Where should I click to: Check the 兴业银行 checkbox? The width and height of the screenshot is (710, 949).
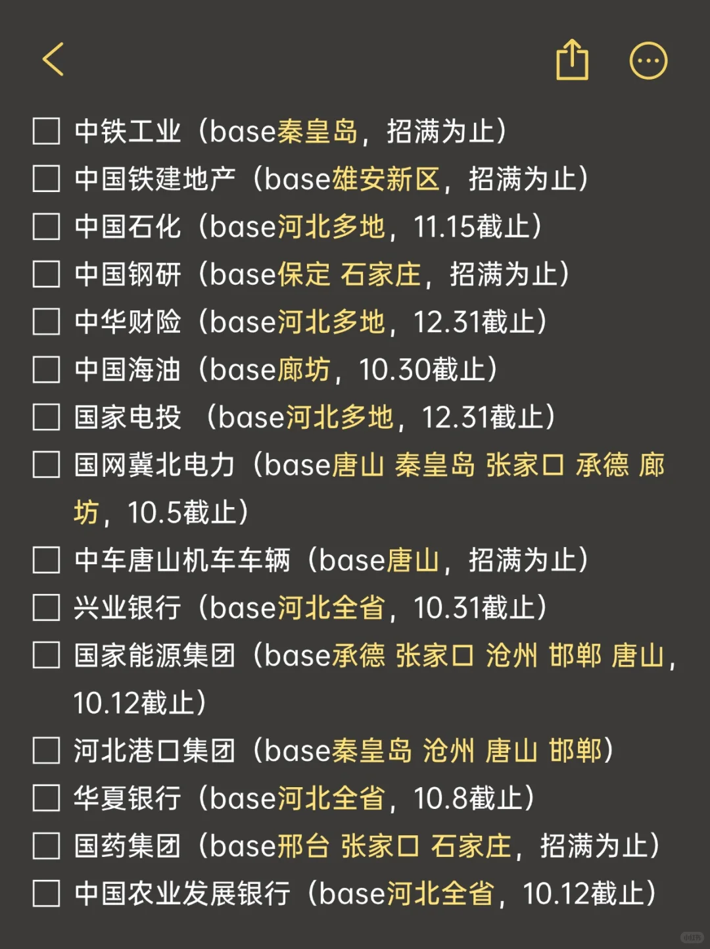pyautogui.click(x=47, y=608)
